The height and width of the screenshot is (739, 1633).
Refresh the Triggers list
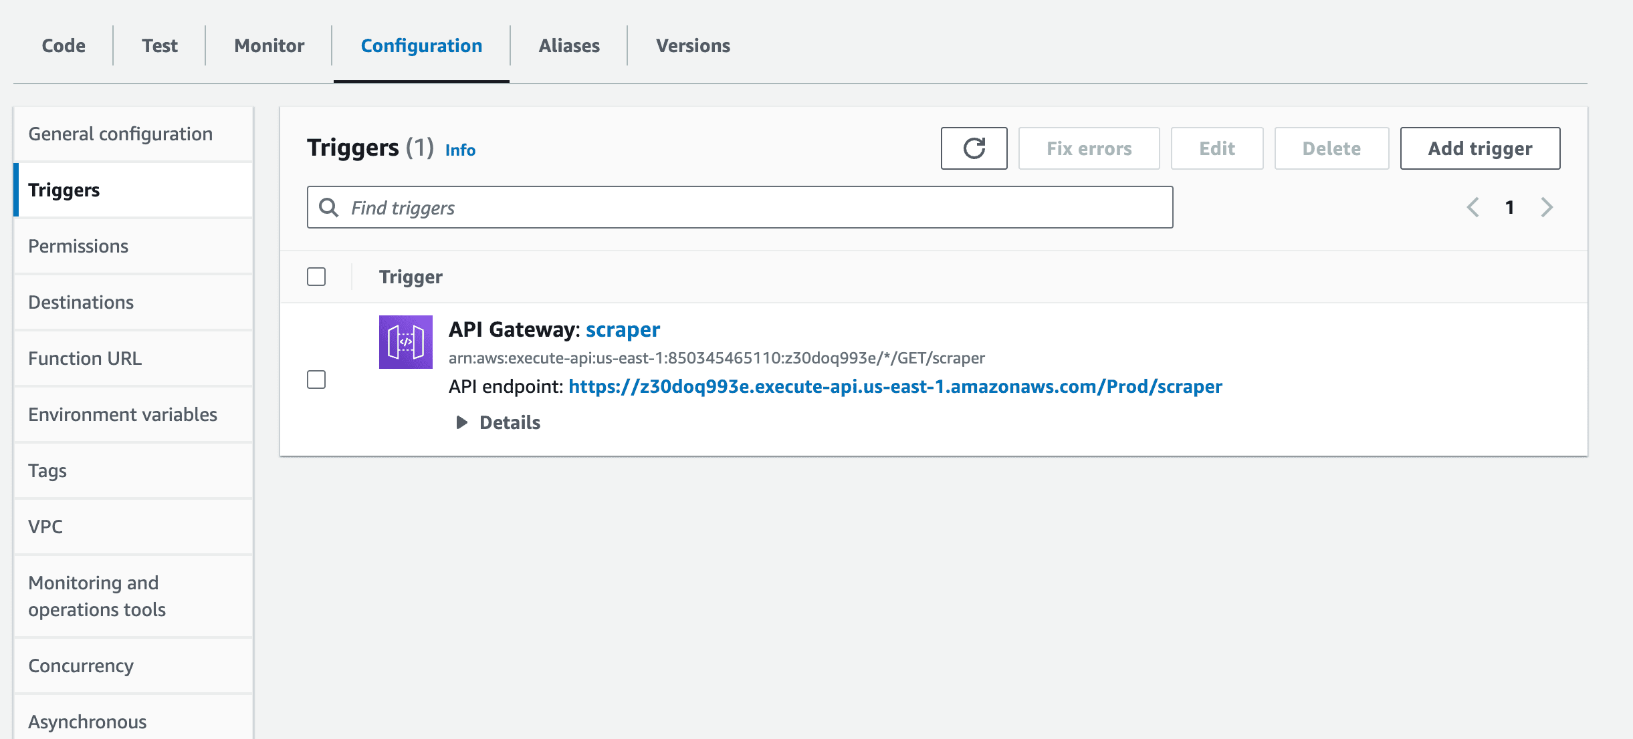974,148
